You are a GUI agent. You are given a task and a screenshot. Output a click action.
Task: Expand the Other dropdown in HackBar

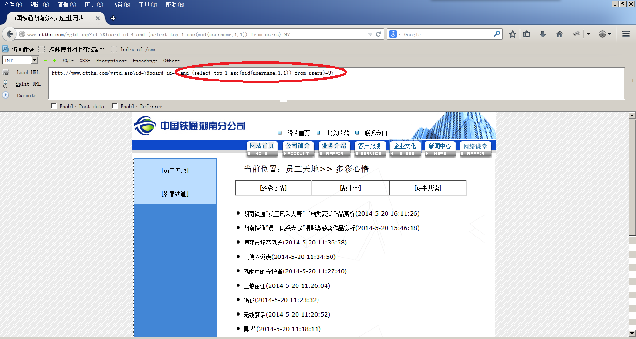coord(171,61)
